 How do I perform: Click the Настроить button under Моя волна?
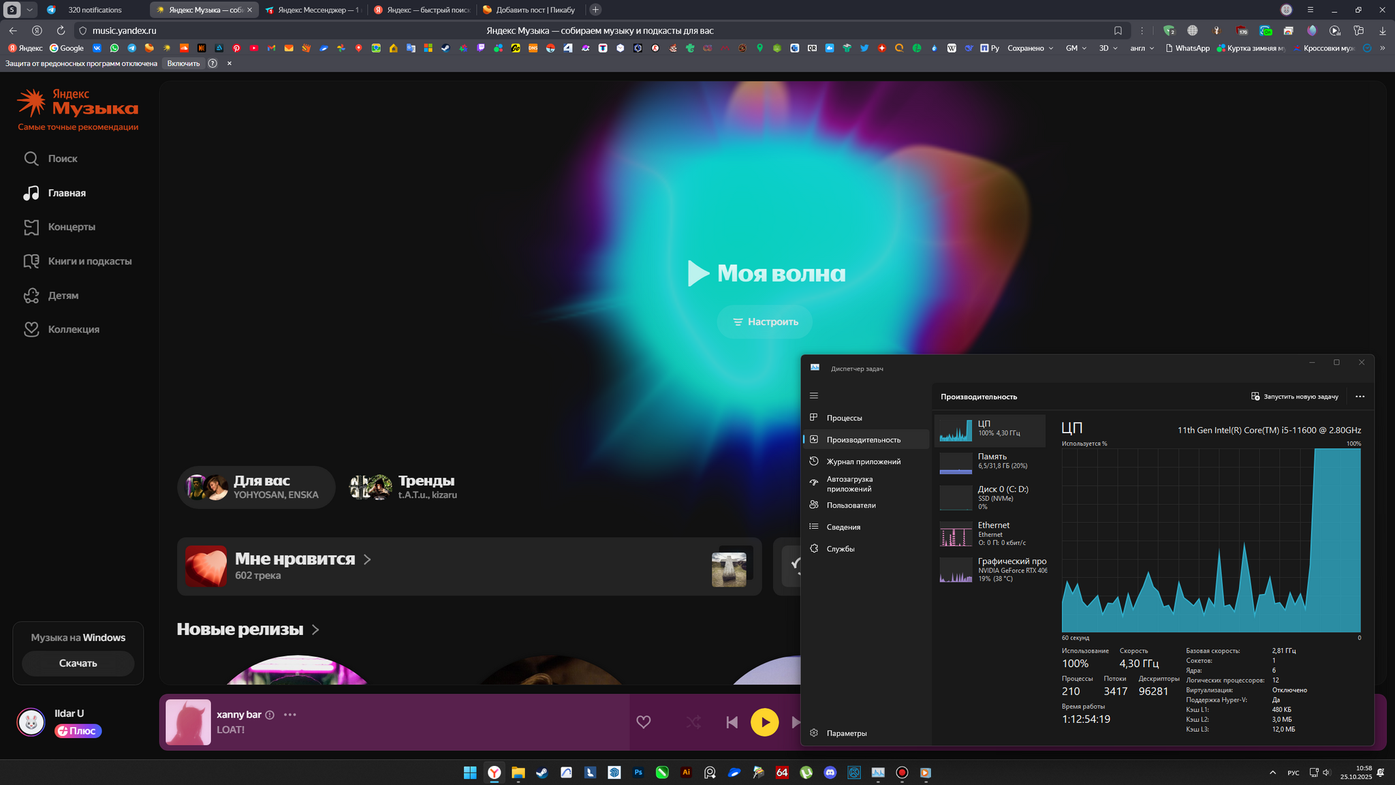pyautogui.click(x=764, y=322)
